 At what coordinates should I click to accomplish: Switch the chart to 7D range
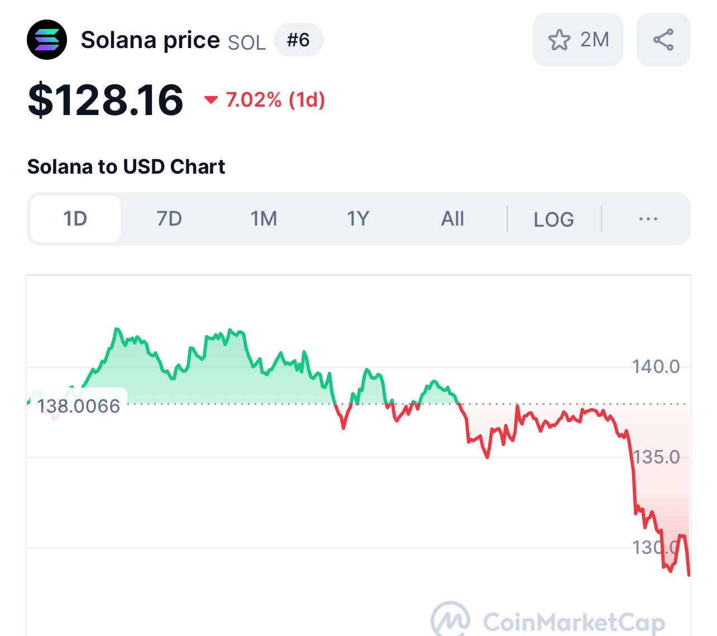[169, 219]
